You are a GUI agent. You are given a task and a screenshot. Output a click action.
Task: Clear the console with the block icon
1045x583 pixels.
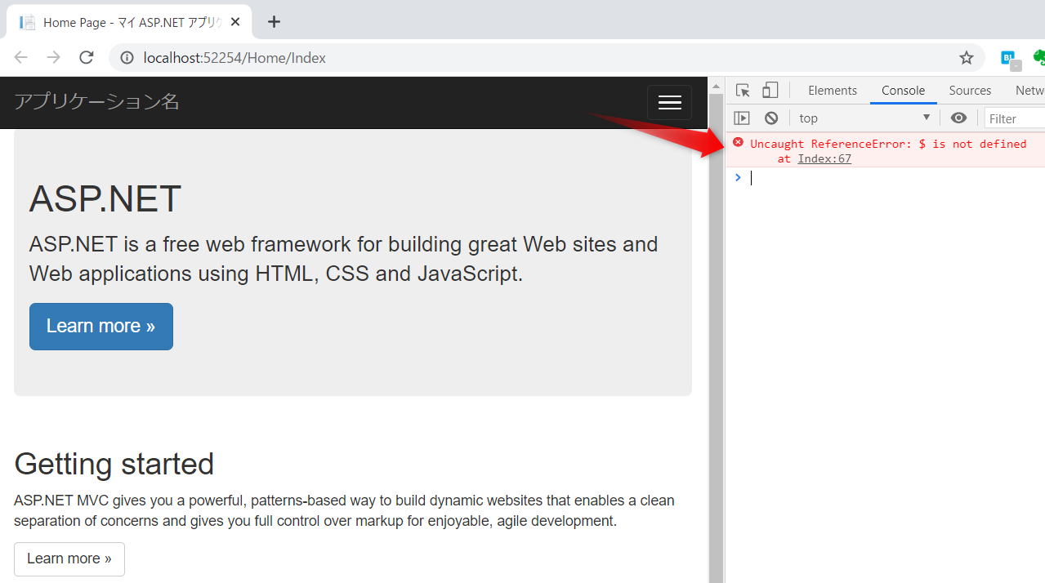[771, 118]
